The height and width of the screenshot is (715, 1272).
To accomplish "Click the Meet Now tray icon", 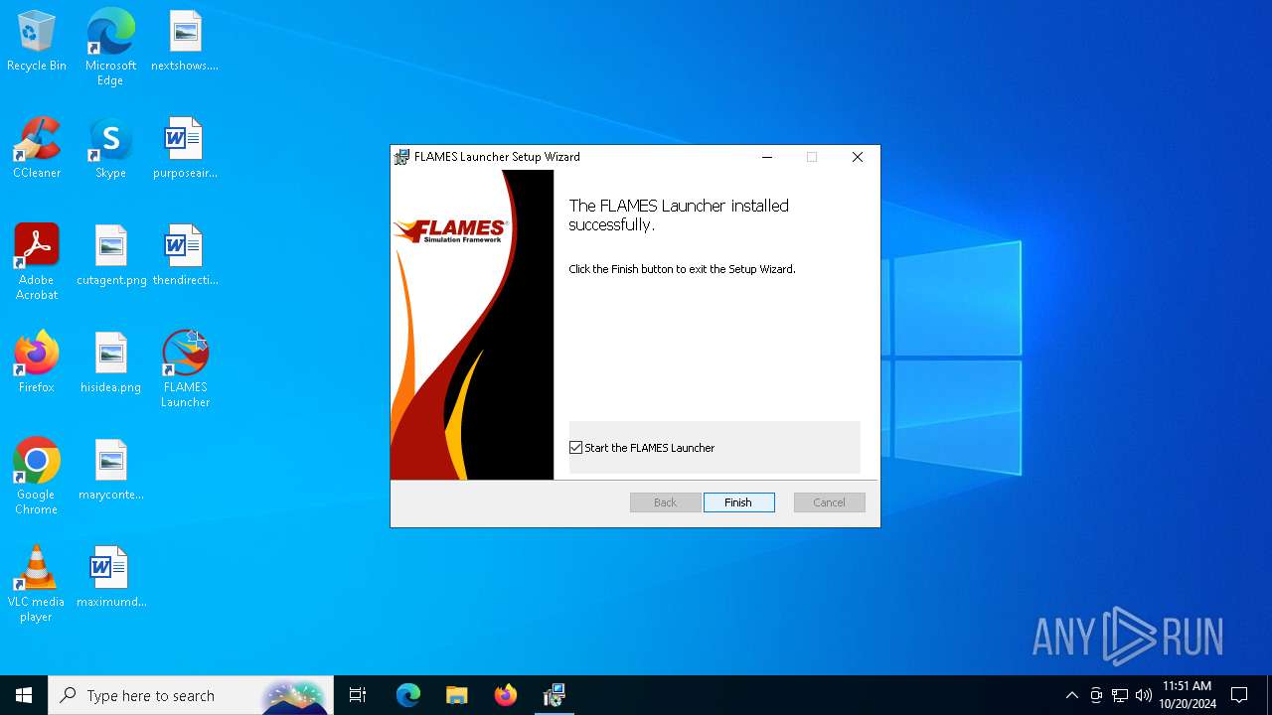I will point(1096,695).
